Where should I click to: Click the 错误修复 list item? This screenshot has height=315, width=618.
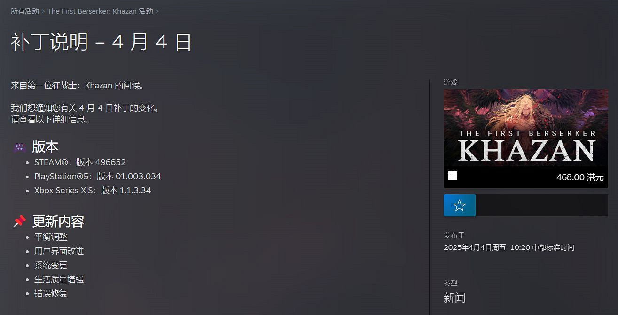[51, 293]
